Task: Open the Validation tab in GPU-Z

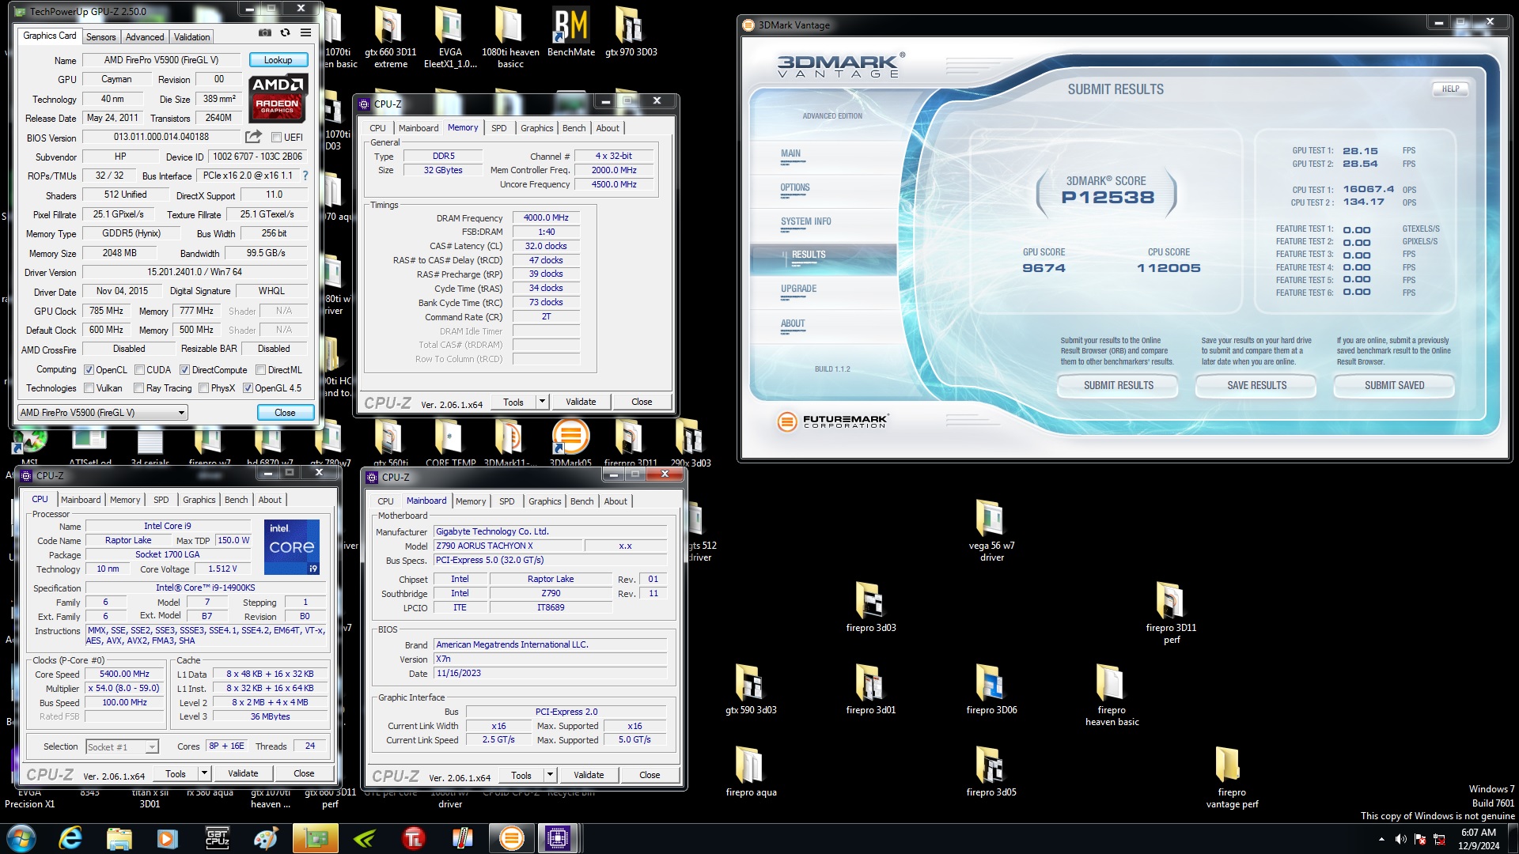Action: tap(191, 36)
